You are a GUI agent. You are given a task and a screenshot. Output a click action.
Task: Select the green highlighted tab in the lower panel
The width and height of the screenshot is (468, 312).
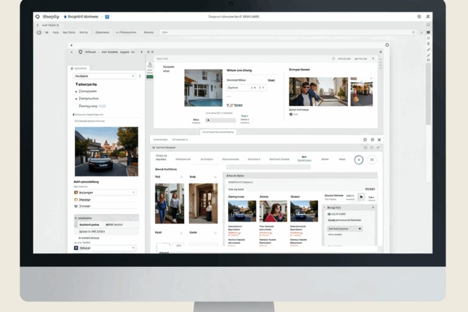[302, 158]
